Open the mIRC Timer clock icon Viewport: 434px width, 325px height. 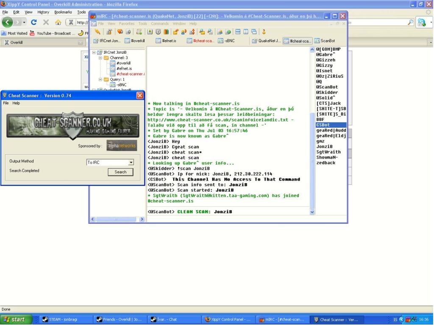158,32
